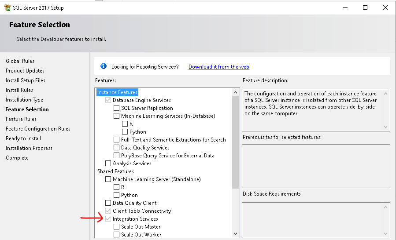
Task: Click the blue info icon beside Reporting Services
Action: tap(104, 66)
